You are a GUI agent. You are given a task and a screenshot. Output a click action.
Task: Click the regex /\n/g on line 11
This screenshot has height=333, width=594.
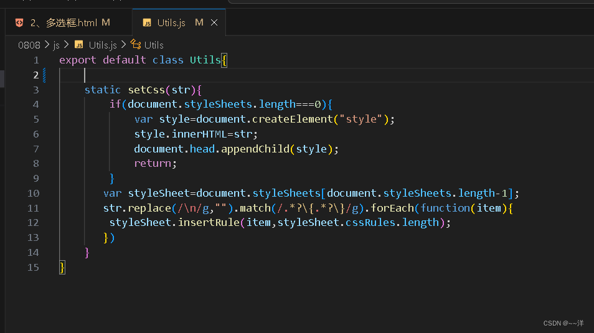193,208
